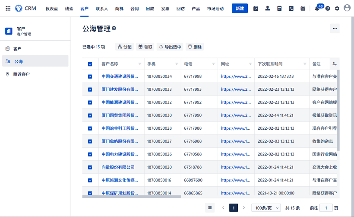Open the 联系人 tab

click(102, 9)
